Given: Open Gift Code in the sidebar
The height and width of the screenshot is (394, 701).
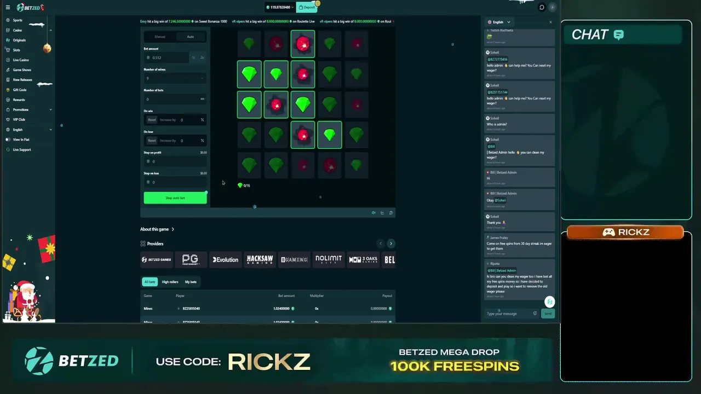Looking at the screenshot, I should (20, 90).
